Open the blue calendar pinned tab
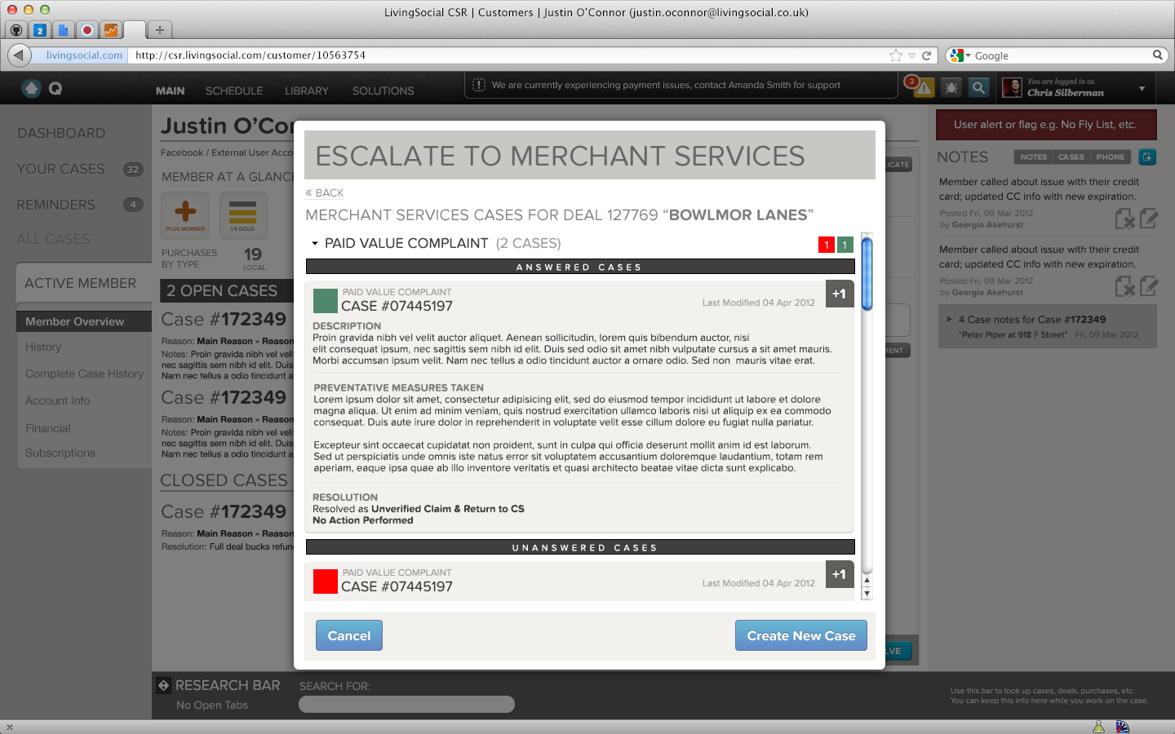Viewport: 1175px width, 734px height. click(39, 30)
